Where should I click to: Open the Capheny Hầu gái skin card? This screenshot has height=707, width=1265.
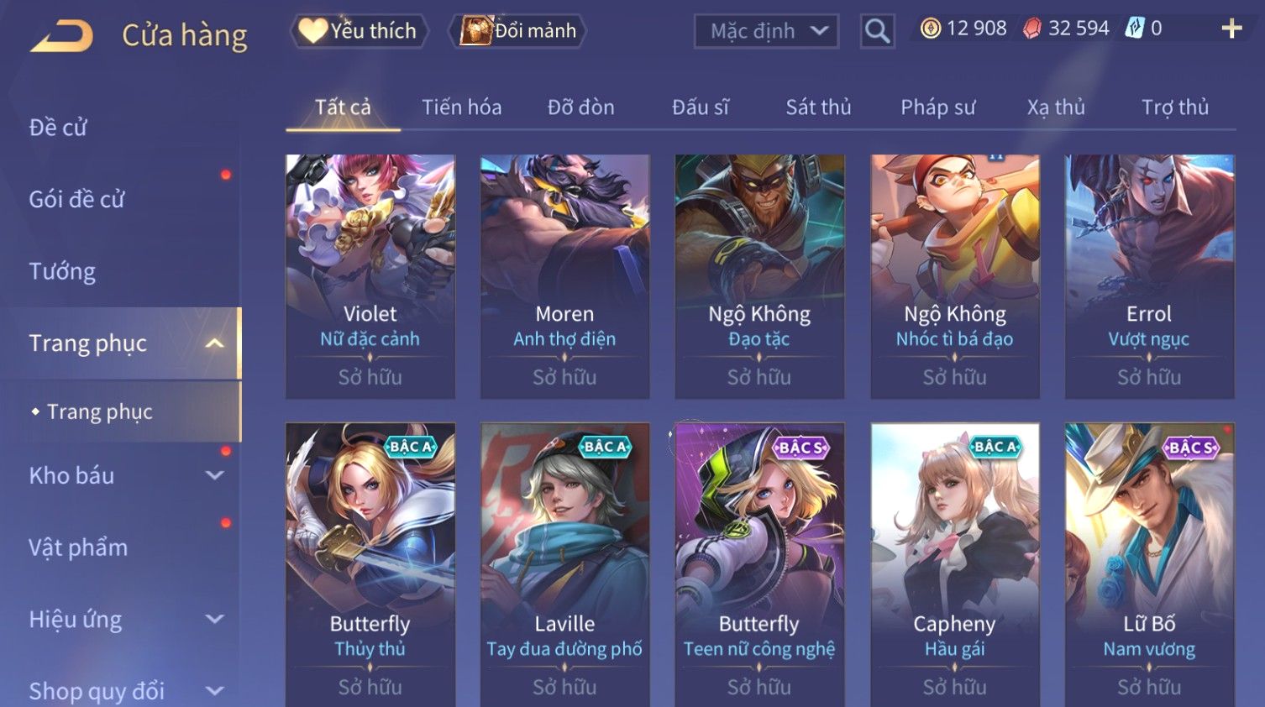coord(954,565)
